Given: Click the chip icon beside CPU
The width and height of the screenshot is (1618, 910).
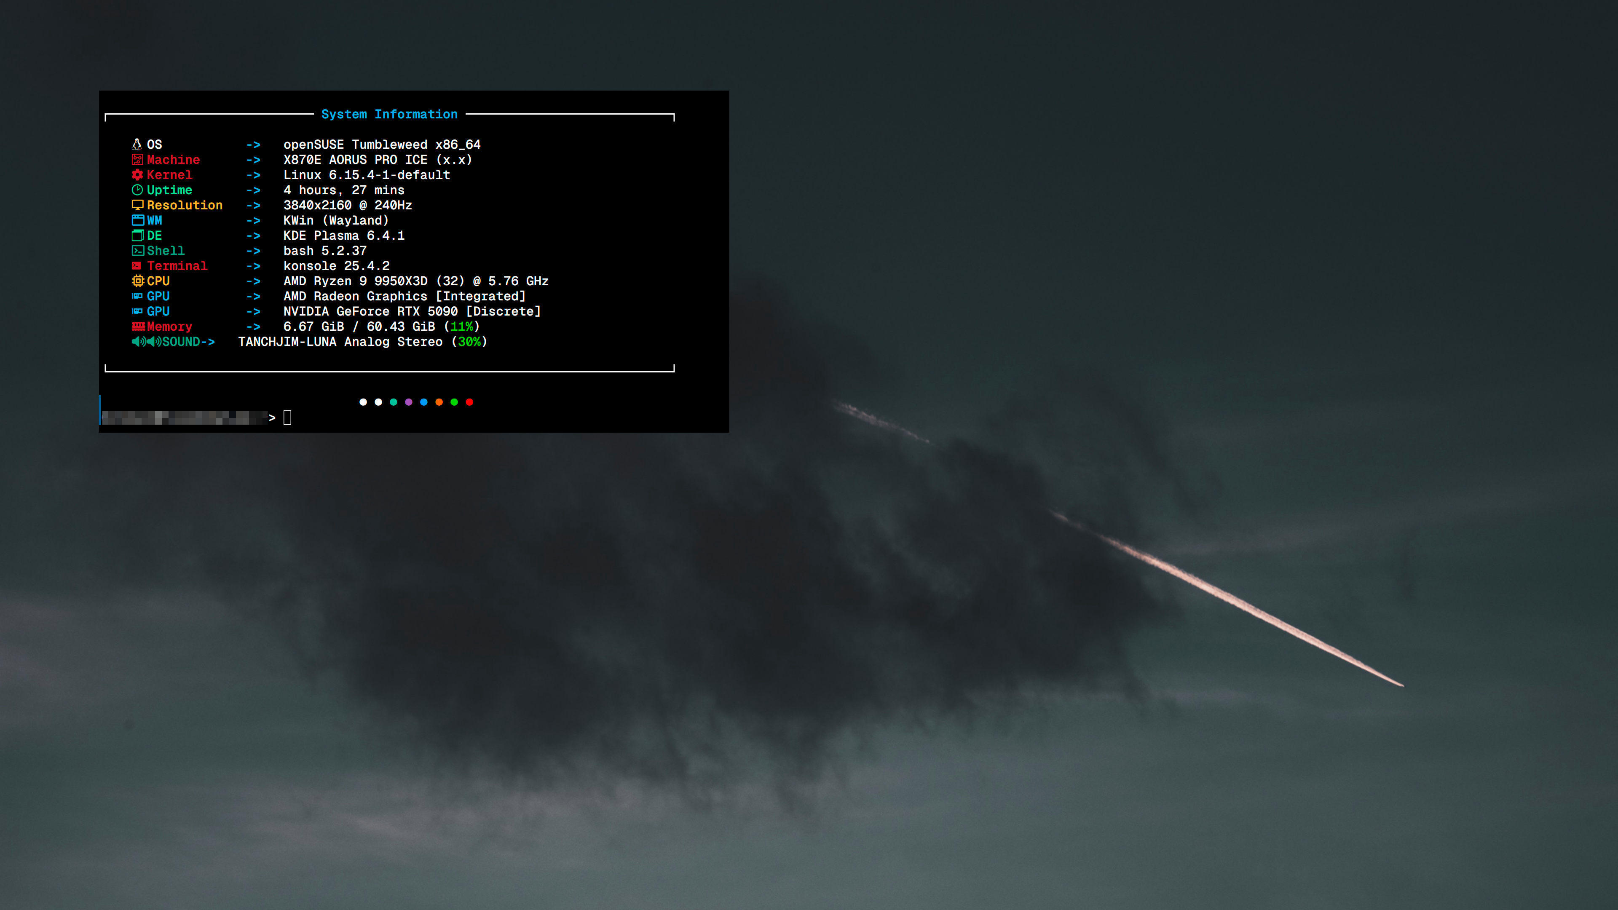Looking at the screenshot, I should tap(137, 281).
